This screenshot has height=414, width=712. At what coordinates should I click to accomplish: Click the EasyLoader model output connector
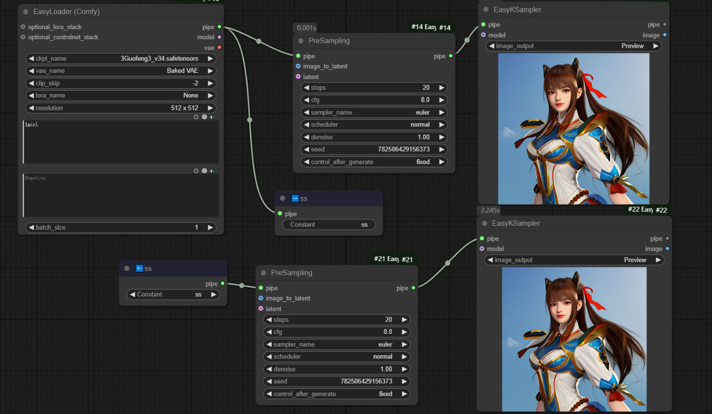click(x=219, y=37)
